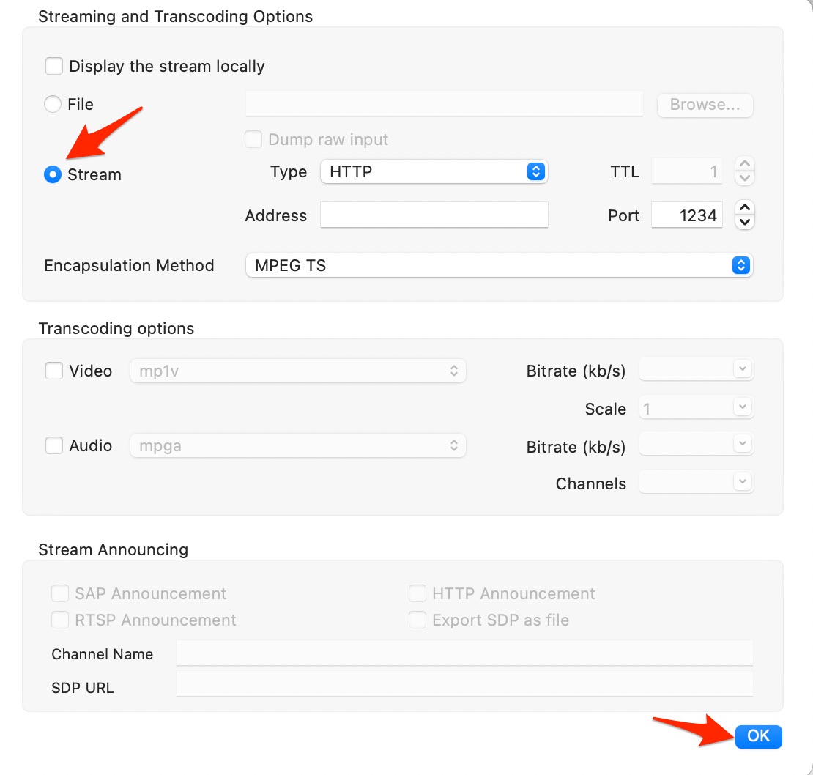
Task: Open the mpga audio codec dropdown
Action: point(297,446)
